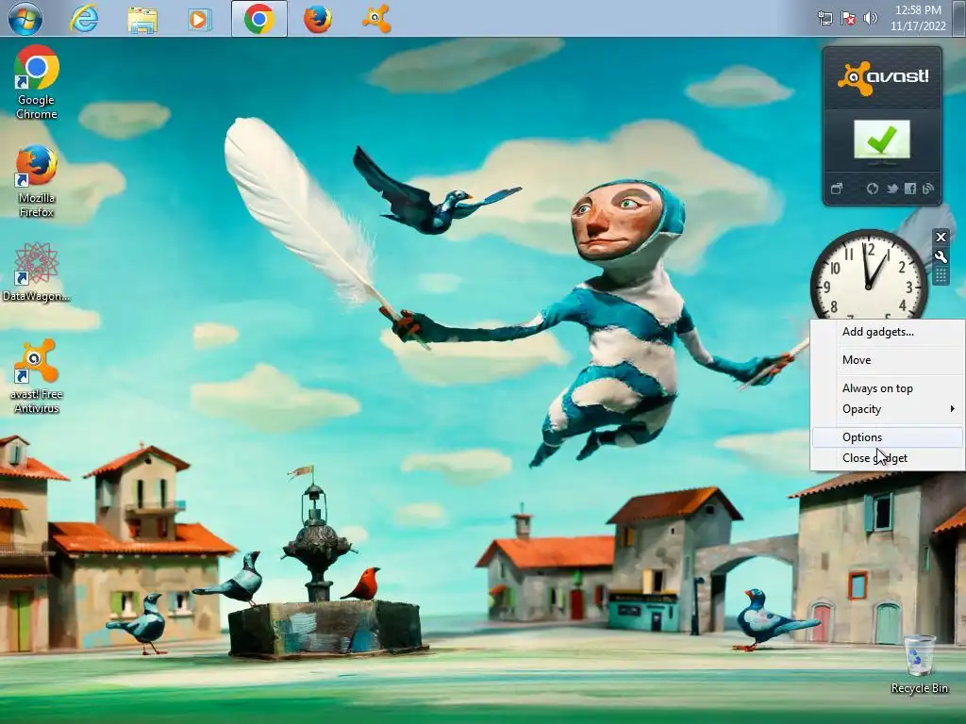Open avast Twitter icon in gadget
Viewport: 966px width, 724px height.
click(891, 189)
